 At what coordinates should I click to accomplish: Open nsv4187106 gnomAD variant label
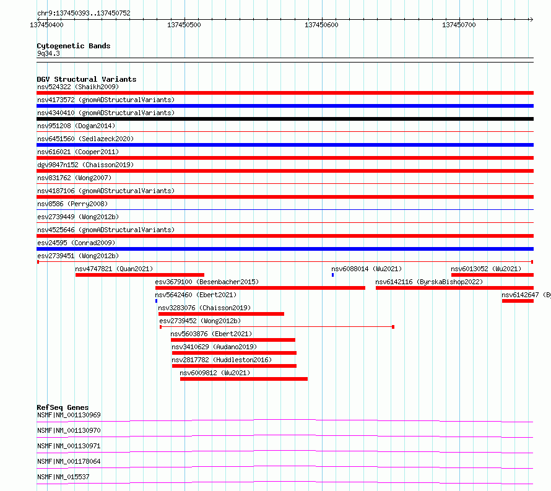[x=106, y=191]
